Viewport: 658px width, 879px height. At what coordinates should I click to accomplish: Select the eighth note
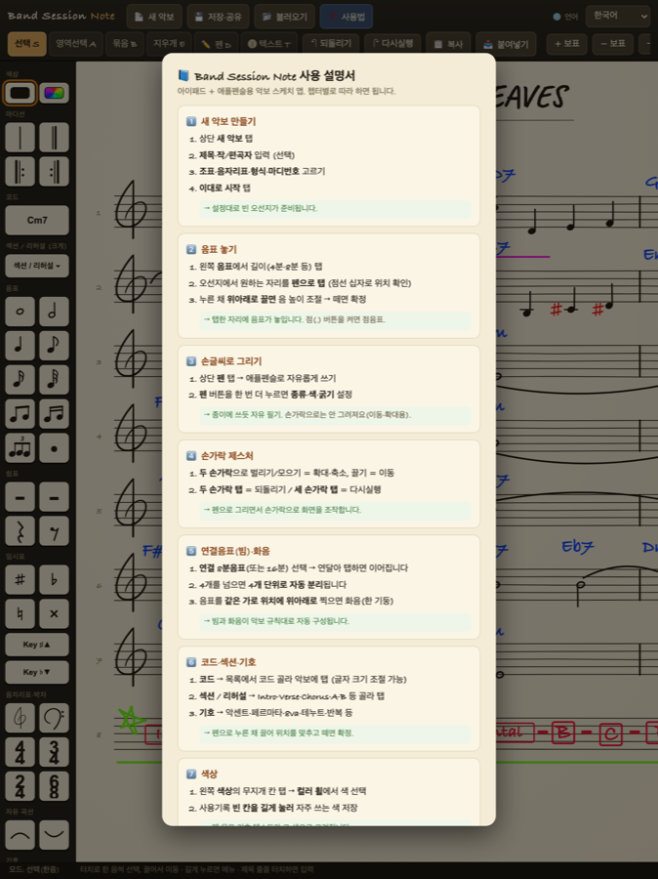(x=55, y=346)
